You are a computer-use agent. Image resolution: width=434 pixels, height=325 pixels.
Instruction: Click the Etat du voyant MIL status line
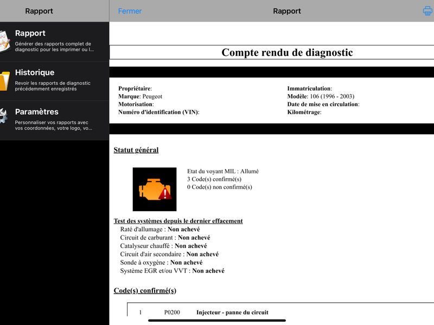[223, 171]
